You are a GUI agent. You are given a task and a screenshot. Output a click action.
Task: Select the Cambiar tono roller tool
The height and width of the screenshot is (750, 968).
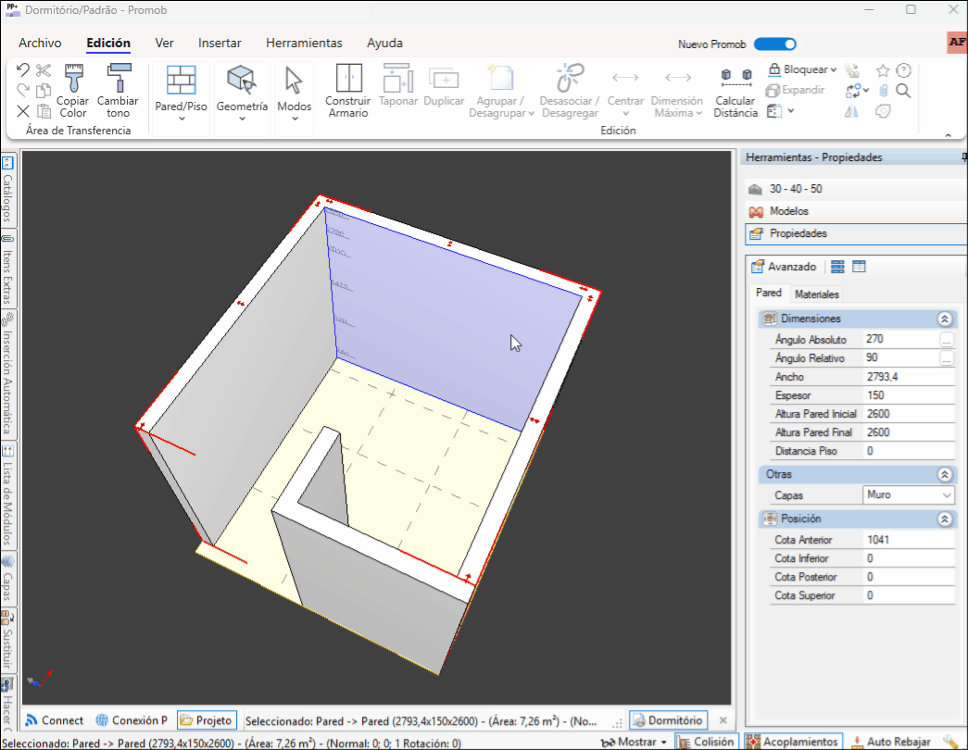(x=118, y=81)
